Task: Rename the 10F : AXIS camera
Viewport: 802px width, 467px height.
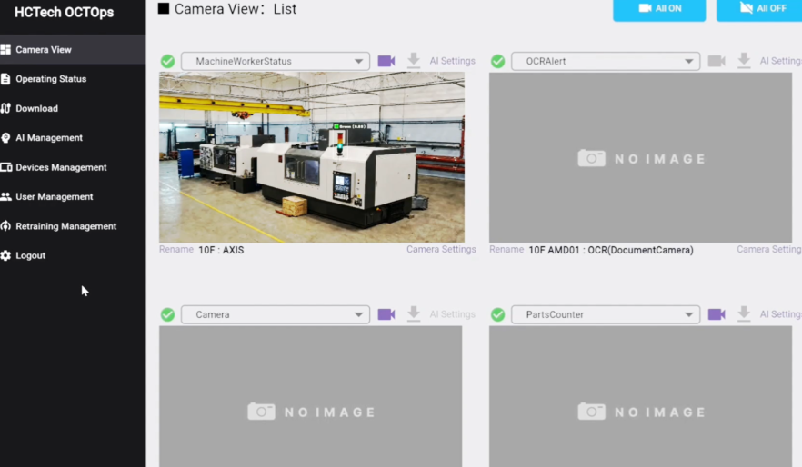Action: coord(176,249)
